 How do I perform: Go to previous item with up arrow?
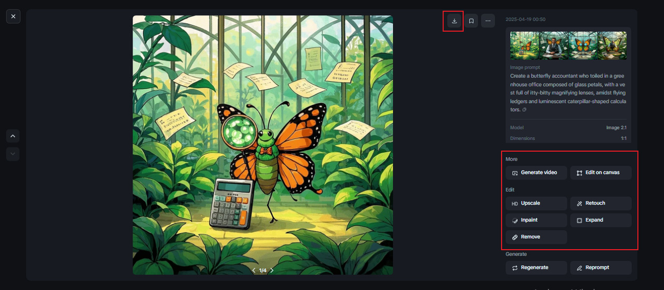(x=13, y=136)
